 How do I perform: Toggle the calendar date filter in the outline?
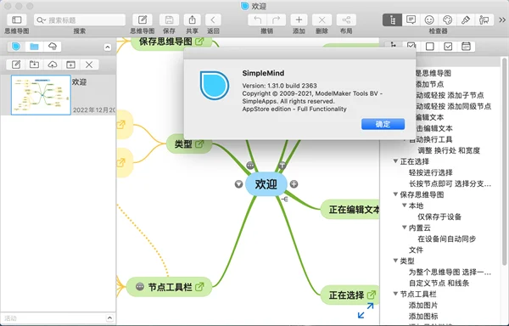coord(466,47)
